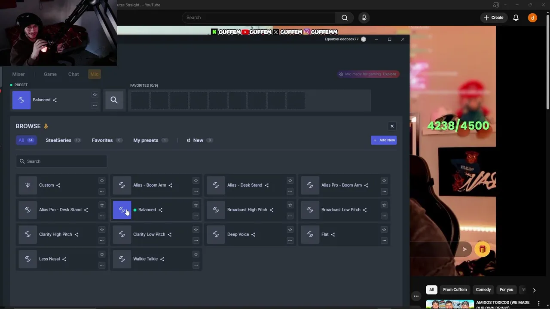Image resolution: width=550 pixels, height=309 pixels.
Task: Open more options for Deep Voice
Action: [x=290, y=240]
